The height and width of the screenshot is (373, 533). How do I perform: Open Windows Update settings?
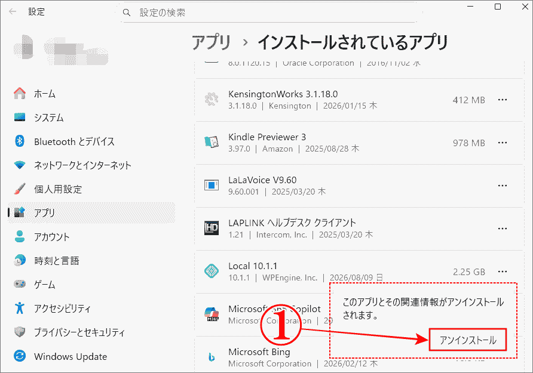coord(91,356)
